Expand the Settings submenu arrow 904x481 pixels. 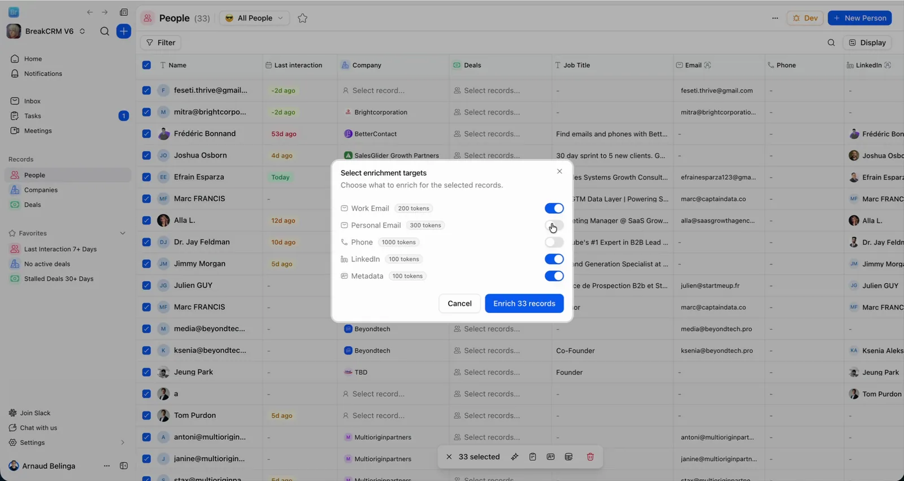pos(123,443)
